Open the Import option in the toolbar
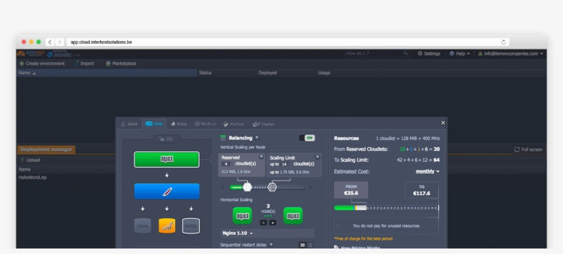This screenshot has width=563, height=254. coord(84,63)
